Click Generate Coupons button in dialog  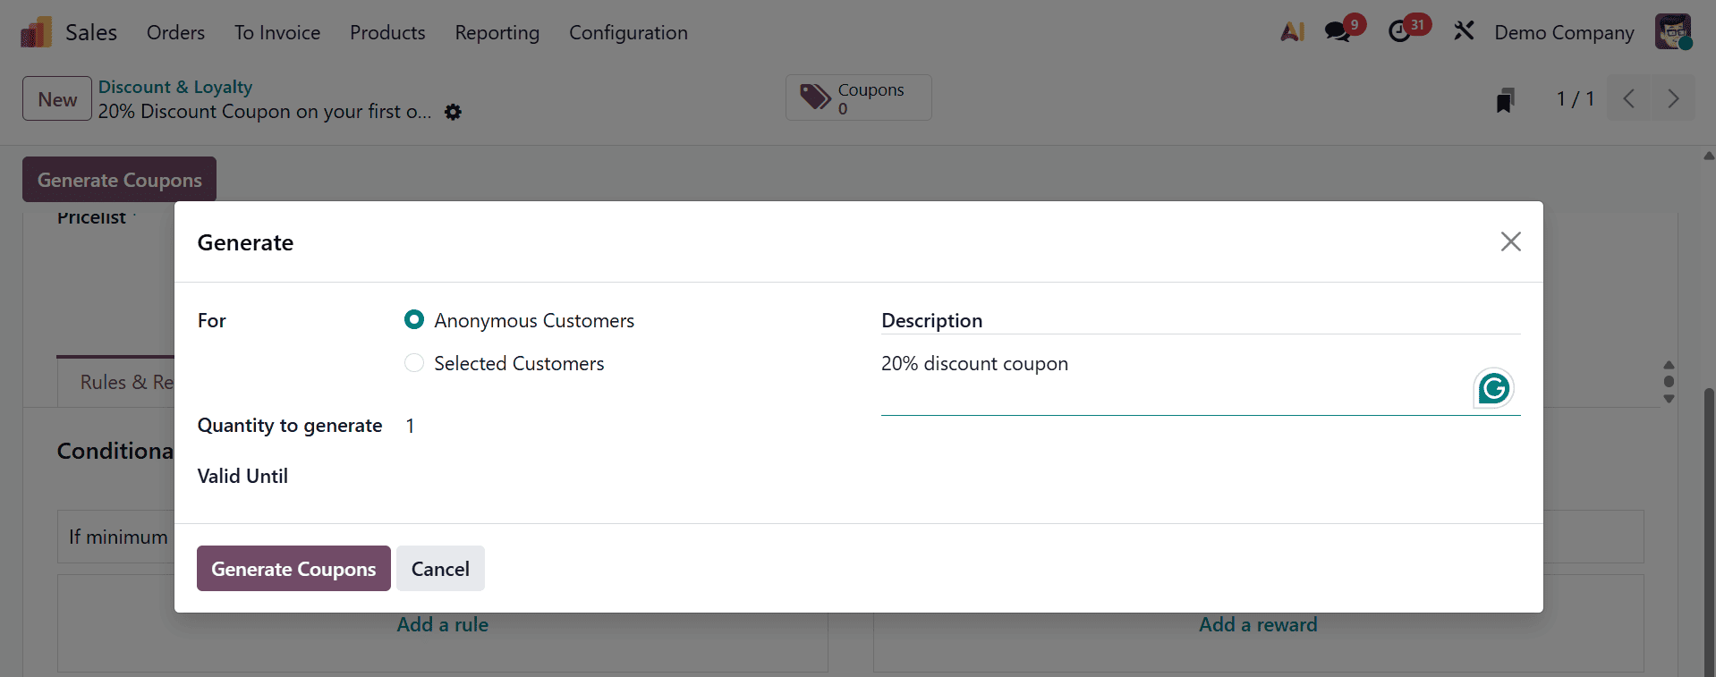[x=293, y=569]
